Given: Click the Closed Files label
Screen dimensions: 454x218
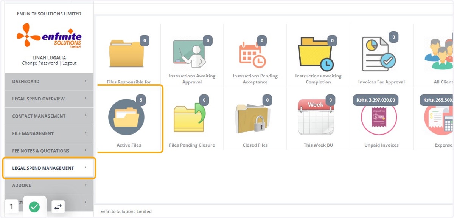Looking at the screenshot, I should 255,145.
